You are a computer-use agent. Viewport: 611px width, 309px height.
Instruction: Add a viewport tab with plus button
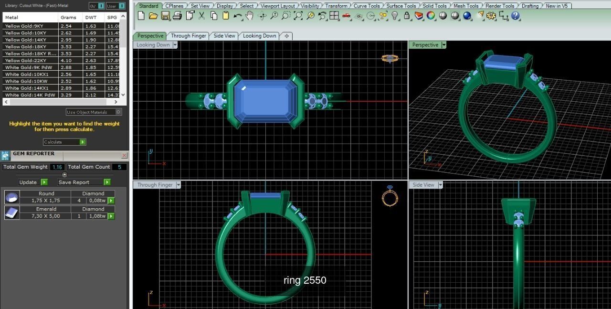point(286,36)
